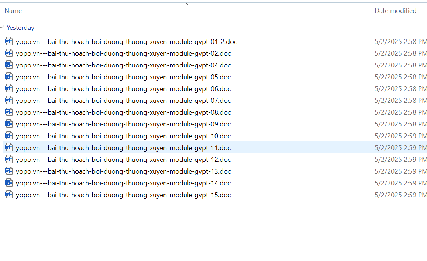Collapse the Yesterday group chevron

click(x=3, y=28)
